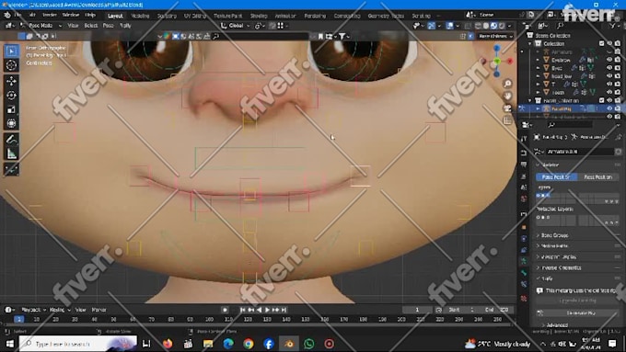Click the pan hand icon in viewport
The image size is (626, 352).
tap(507, 97)
